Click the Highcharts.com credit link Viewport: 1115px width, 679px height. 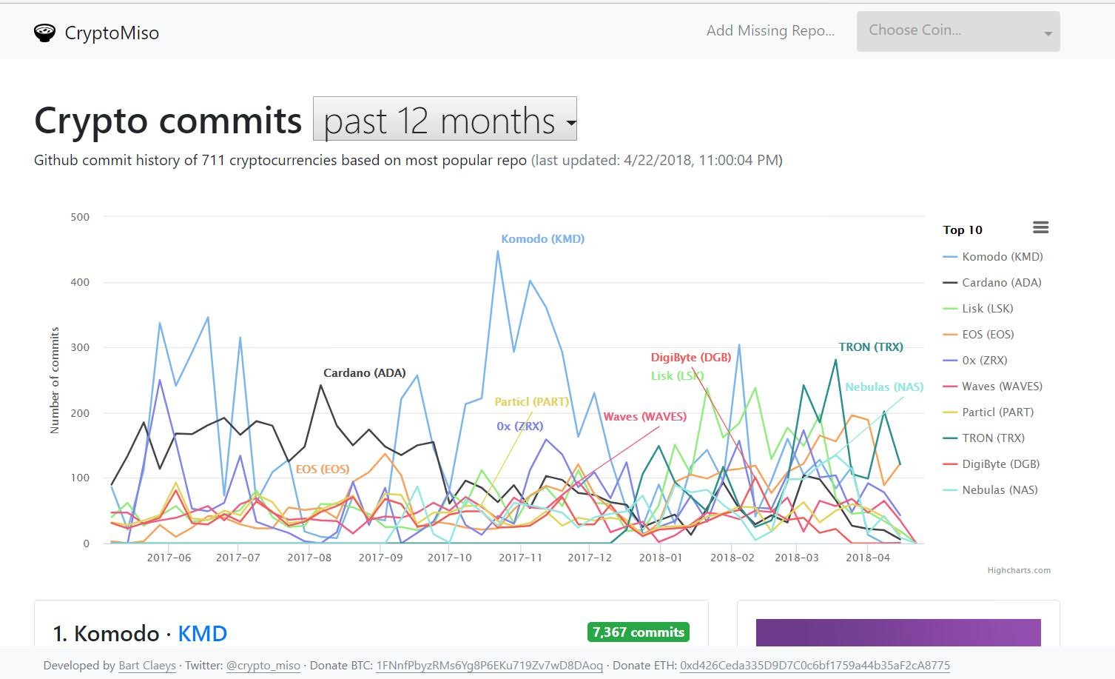(1019, 570)
